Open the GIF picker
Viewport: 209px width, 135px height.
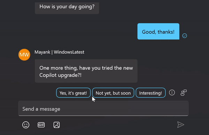[41, 125]
